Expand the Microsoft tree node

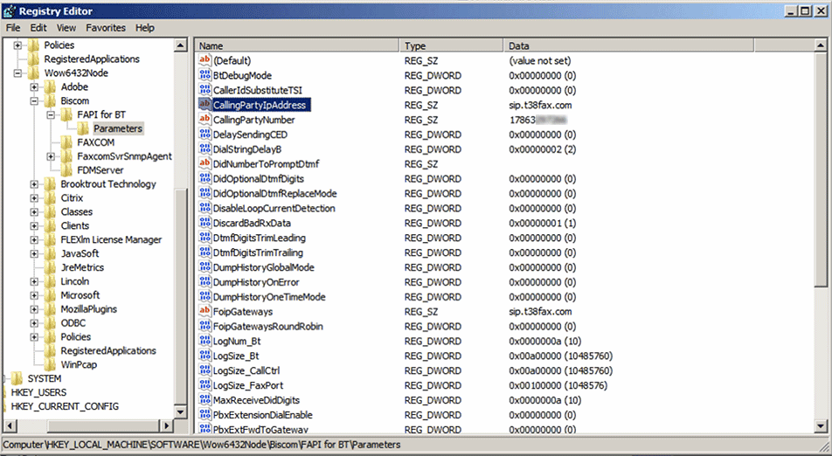(x=34, y=295)
